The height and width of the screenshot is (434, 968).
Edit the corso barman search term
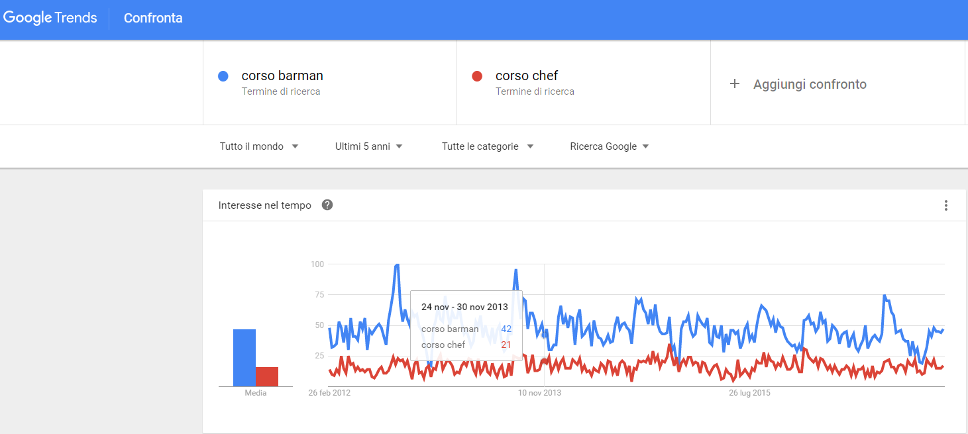[x=282, y=76]
